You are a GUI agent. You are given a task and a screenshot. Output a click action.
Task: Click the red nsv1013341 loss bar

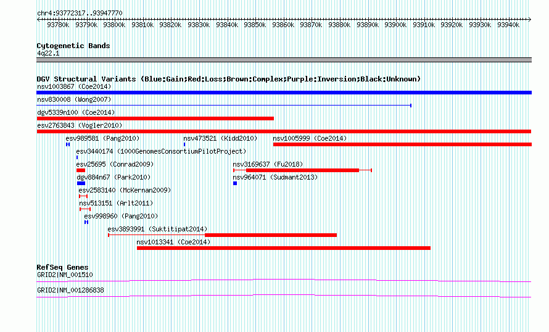[x=284, y=248]
